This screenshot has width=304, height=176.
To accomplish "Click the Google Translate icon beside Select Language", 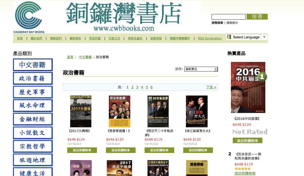I will (229, 37).
